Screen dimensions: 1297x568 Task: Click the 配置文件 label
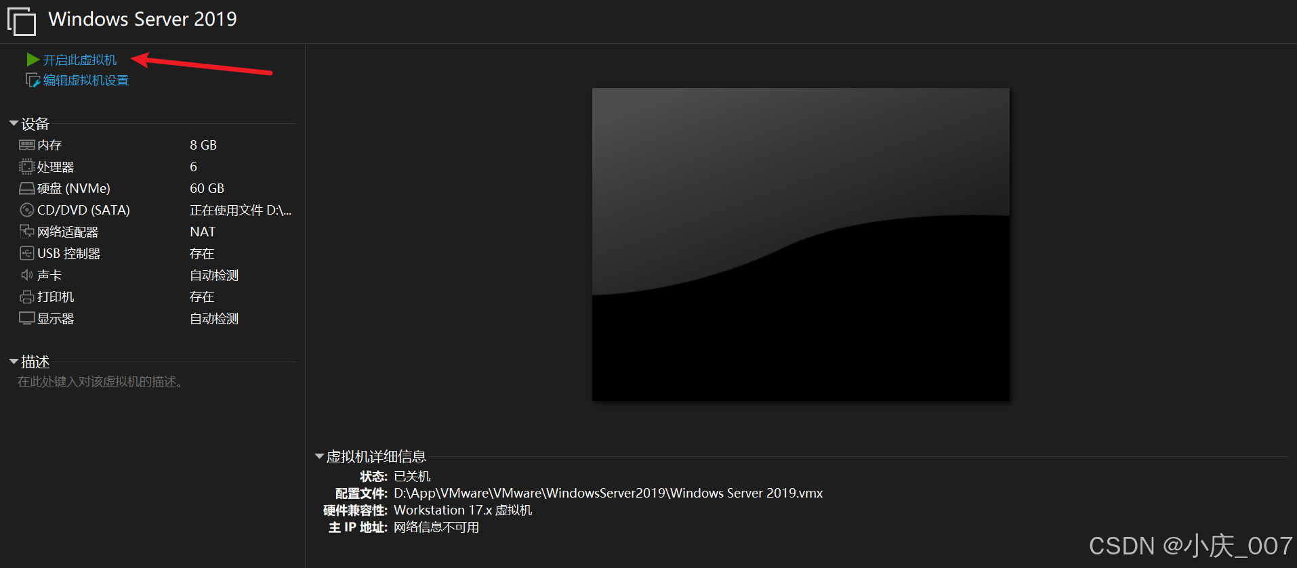pos(361,493)
